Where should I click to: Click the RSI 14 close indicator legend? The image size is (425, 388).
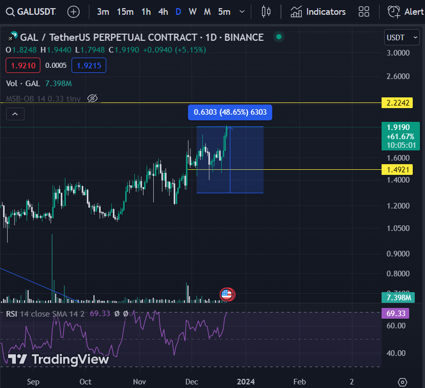pyautogui.click(x=45, y=314)
